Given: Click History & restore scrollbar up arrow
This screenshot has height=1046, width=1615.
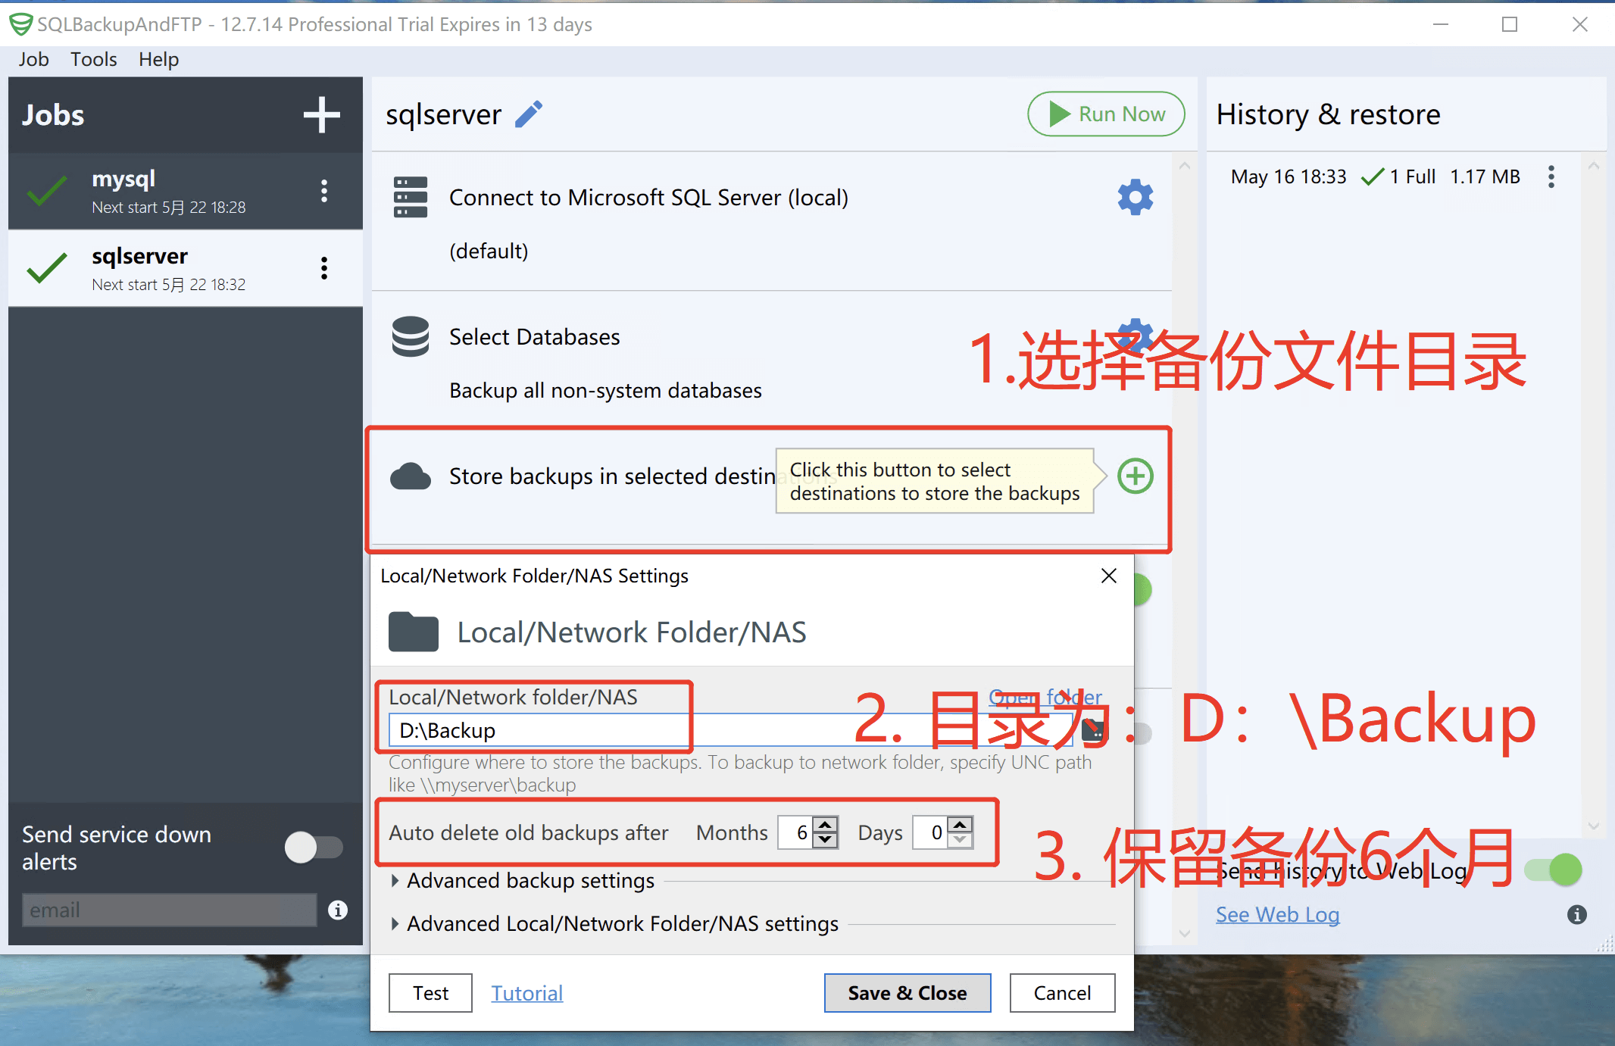Looking at the screenshot, I should point(1593,166).
